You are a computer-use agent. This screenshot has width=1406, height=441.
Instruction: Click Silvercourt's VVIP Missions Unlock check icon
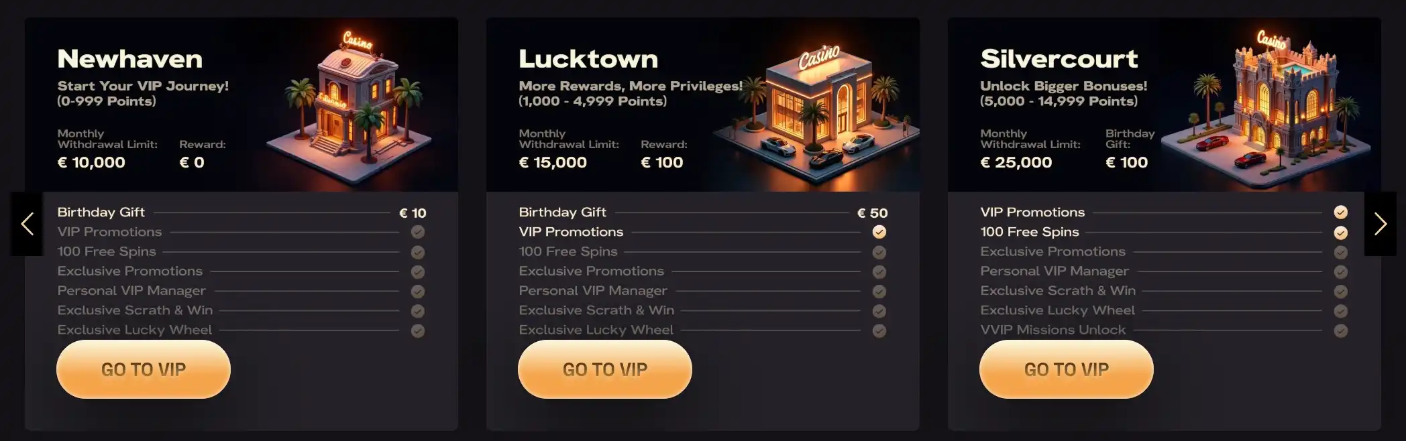pos(1340,331)
